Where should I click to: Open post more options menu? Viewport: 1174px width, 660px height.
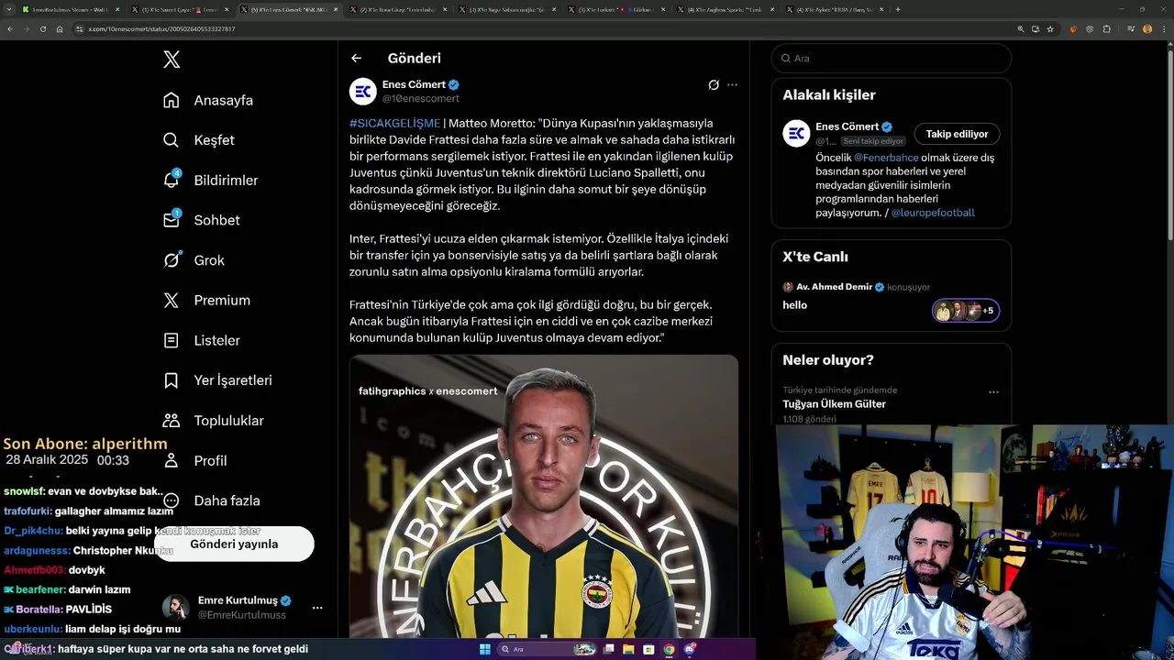[x=732, y=84]
